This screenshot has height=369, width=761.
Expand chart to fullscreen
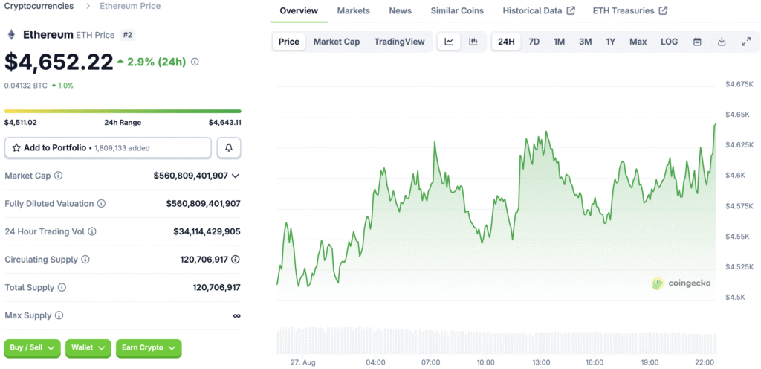tap(745, 42)
